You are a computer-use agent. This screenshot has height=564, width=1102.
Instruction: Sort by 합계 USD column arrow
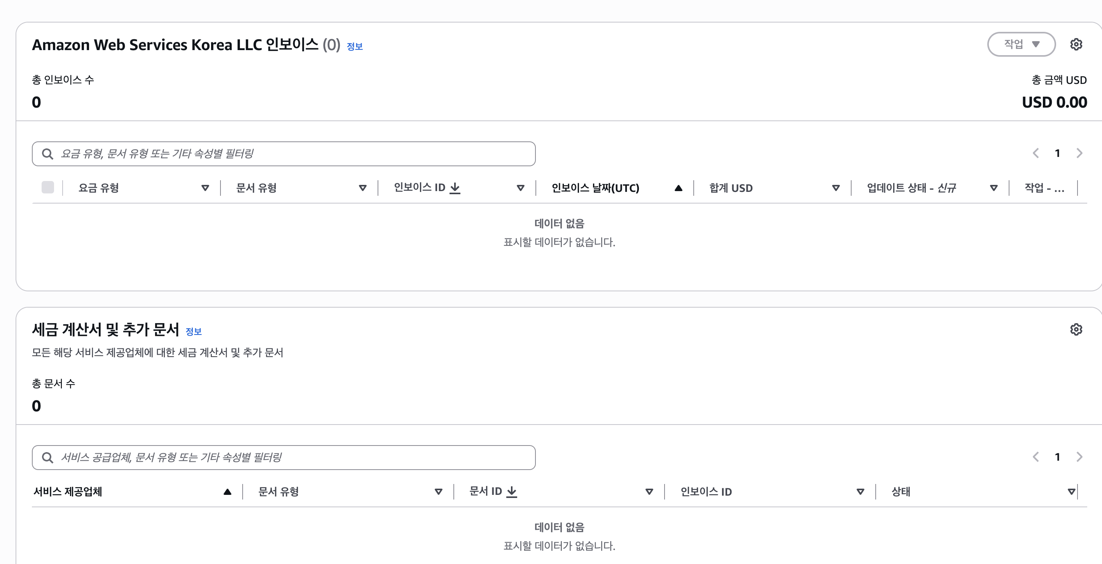pyautogui.click(x=836, y=188)
